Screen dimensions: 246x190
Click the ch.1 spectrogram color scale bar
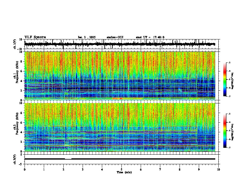225,79
